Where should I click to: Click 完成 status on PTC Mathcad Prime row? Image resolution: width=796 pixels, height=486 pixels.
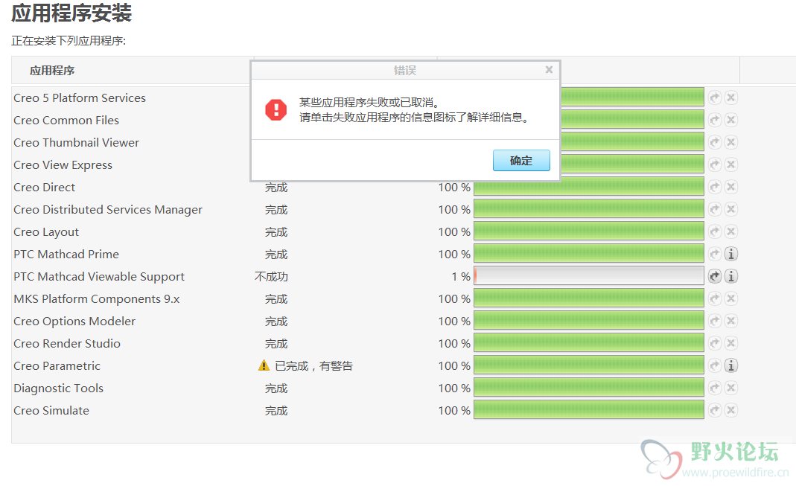(276, 254)
